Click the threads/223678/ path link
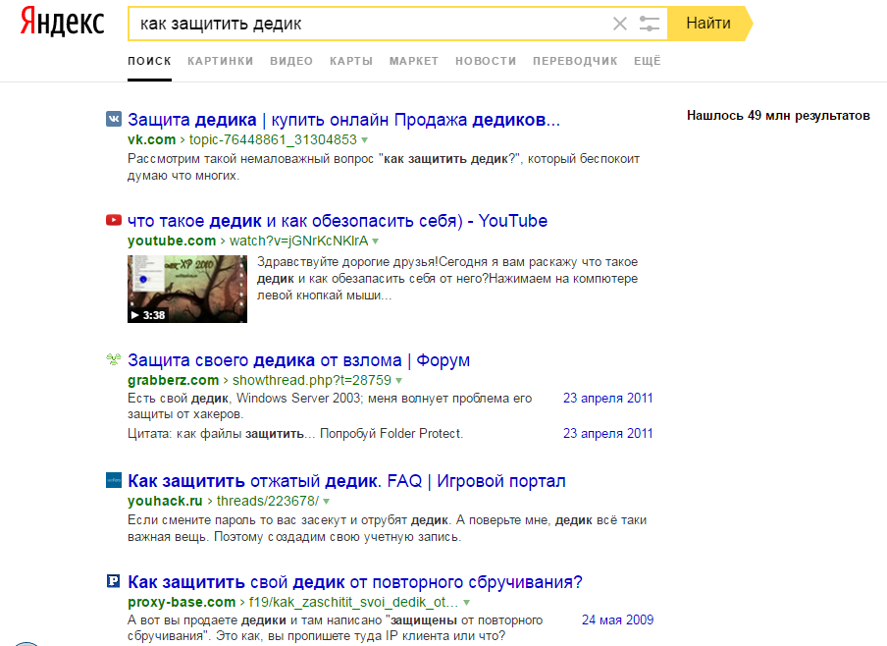This screenshot has width=887, height=646. 268,501
